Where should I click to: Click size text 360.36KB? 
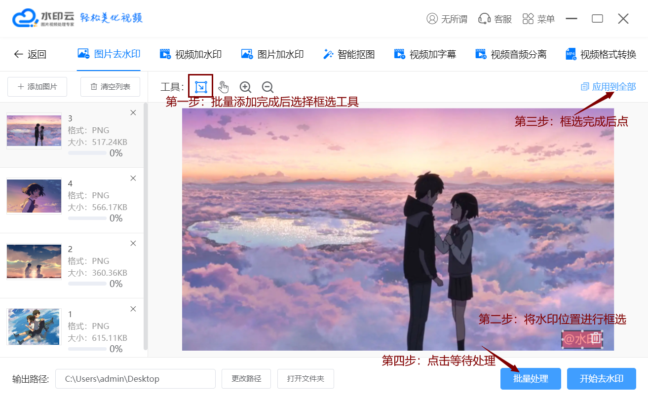pos(110,273)
